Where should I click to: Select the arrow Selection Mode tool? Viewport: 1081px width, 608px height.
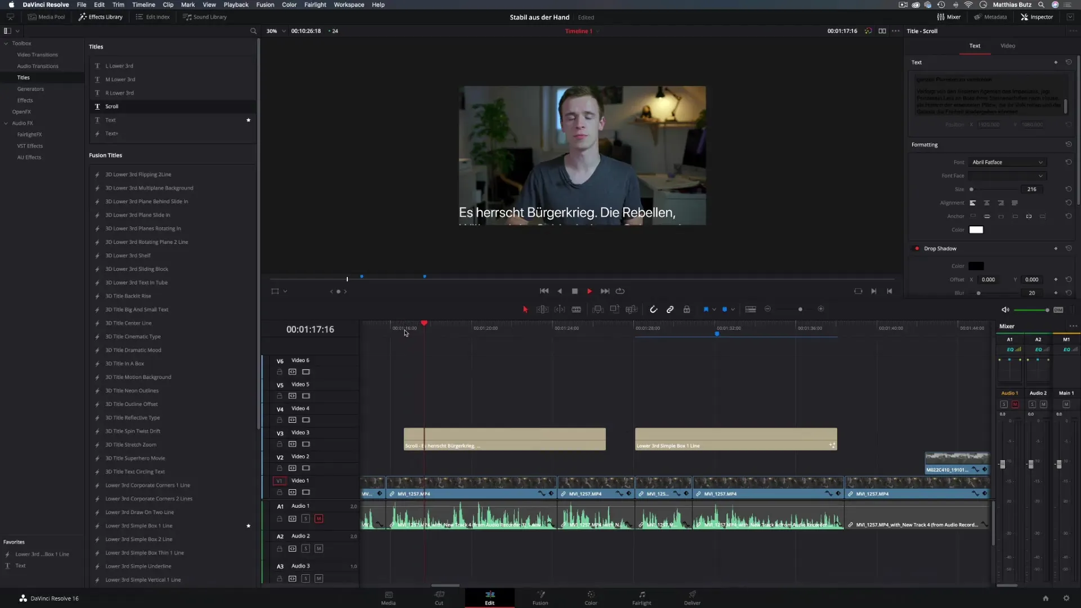click(x=525, y=309)
